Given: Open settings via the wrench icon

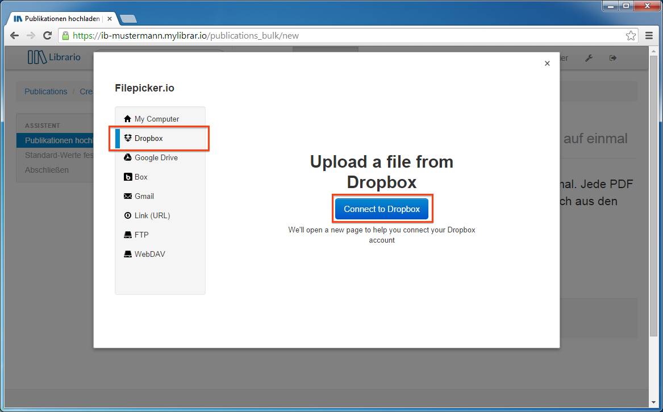Looking at the screenshot, I should [589, 58].
